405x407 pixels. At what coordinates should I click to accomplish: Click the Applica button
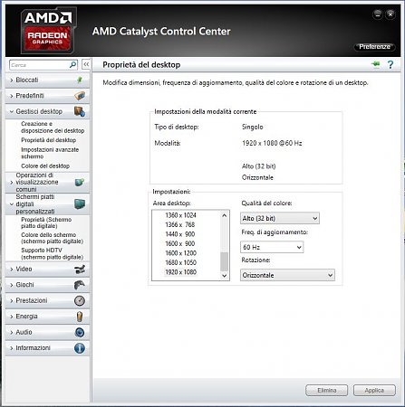[x=374, y=390]
